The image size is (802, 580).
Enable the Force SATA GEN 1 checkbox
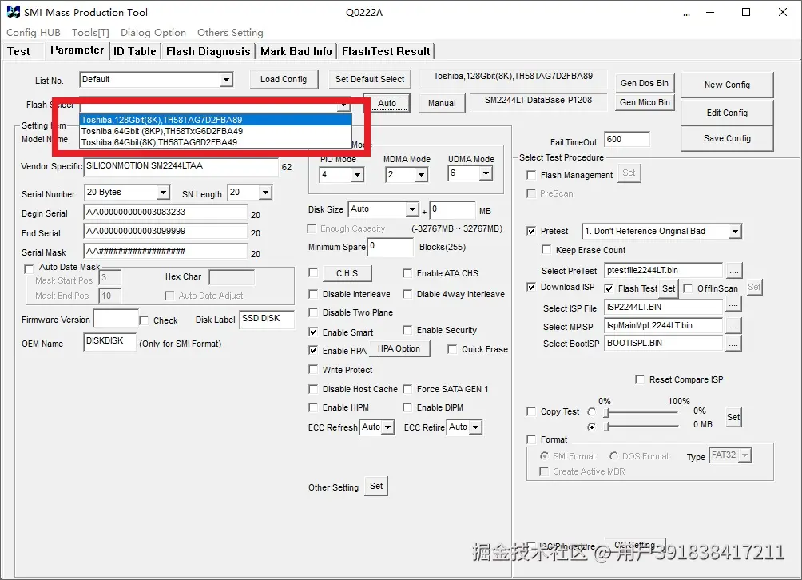coord(407,389)
